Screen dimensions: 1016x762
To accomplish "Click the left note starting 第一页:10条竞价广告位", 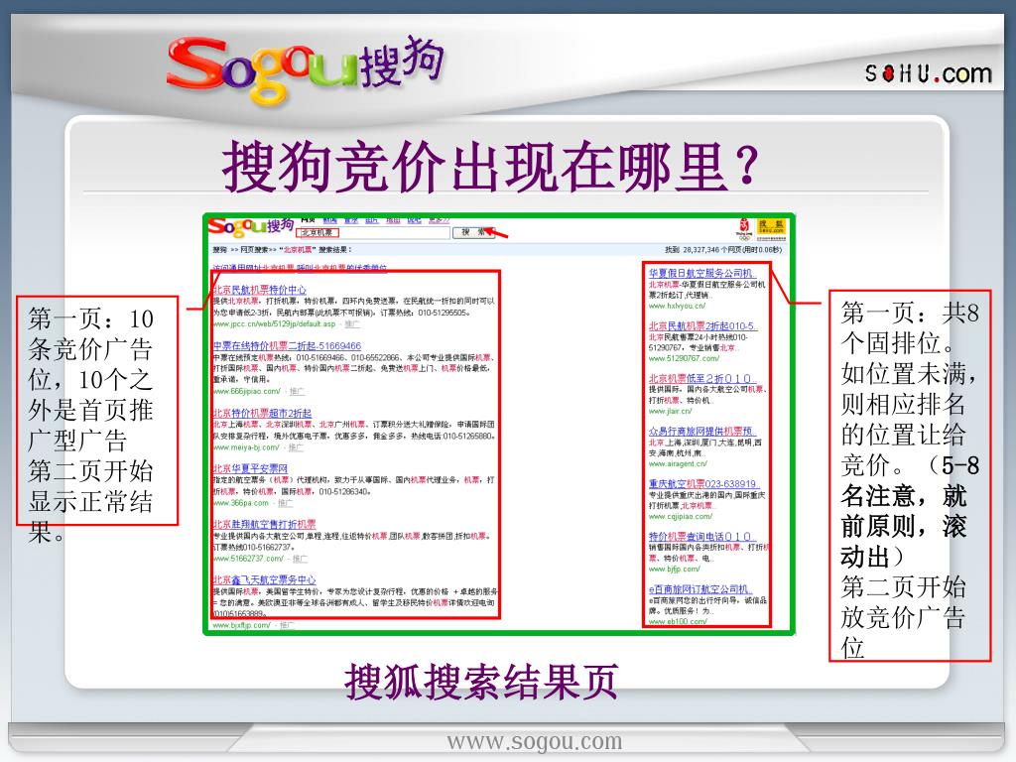I will coord(96,410).
